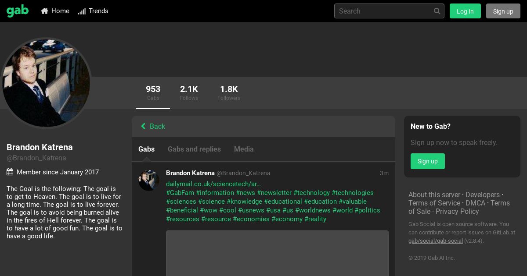Switch to the Media tab
Viewport: 527px width, 276px height.
pos(244,149)
